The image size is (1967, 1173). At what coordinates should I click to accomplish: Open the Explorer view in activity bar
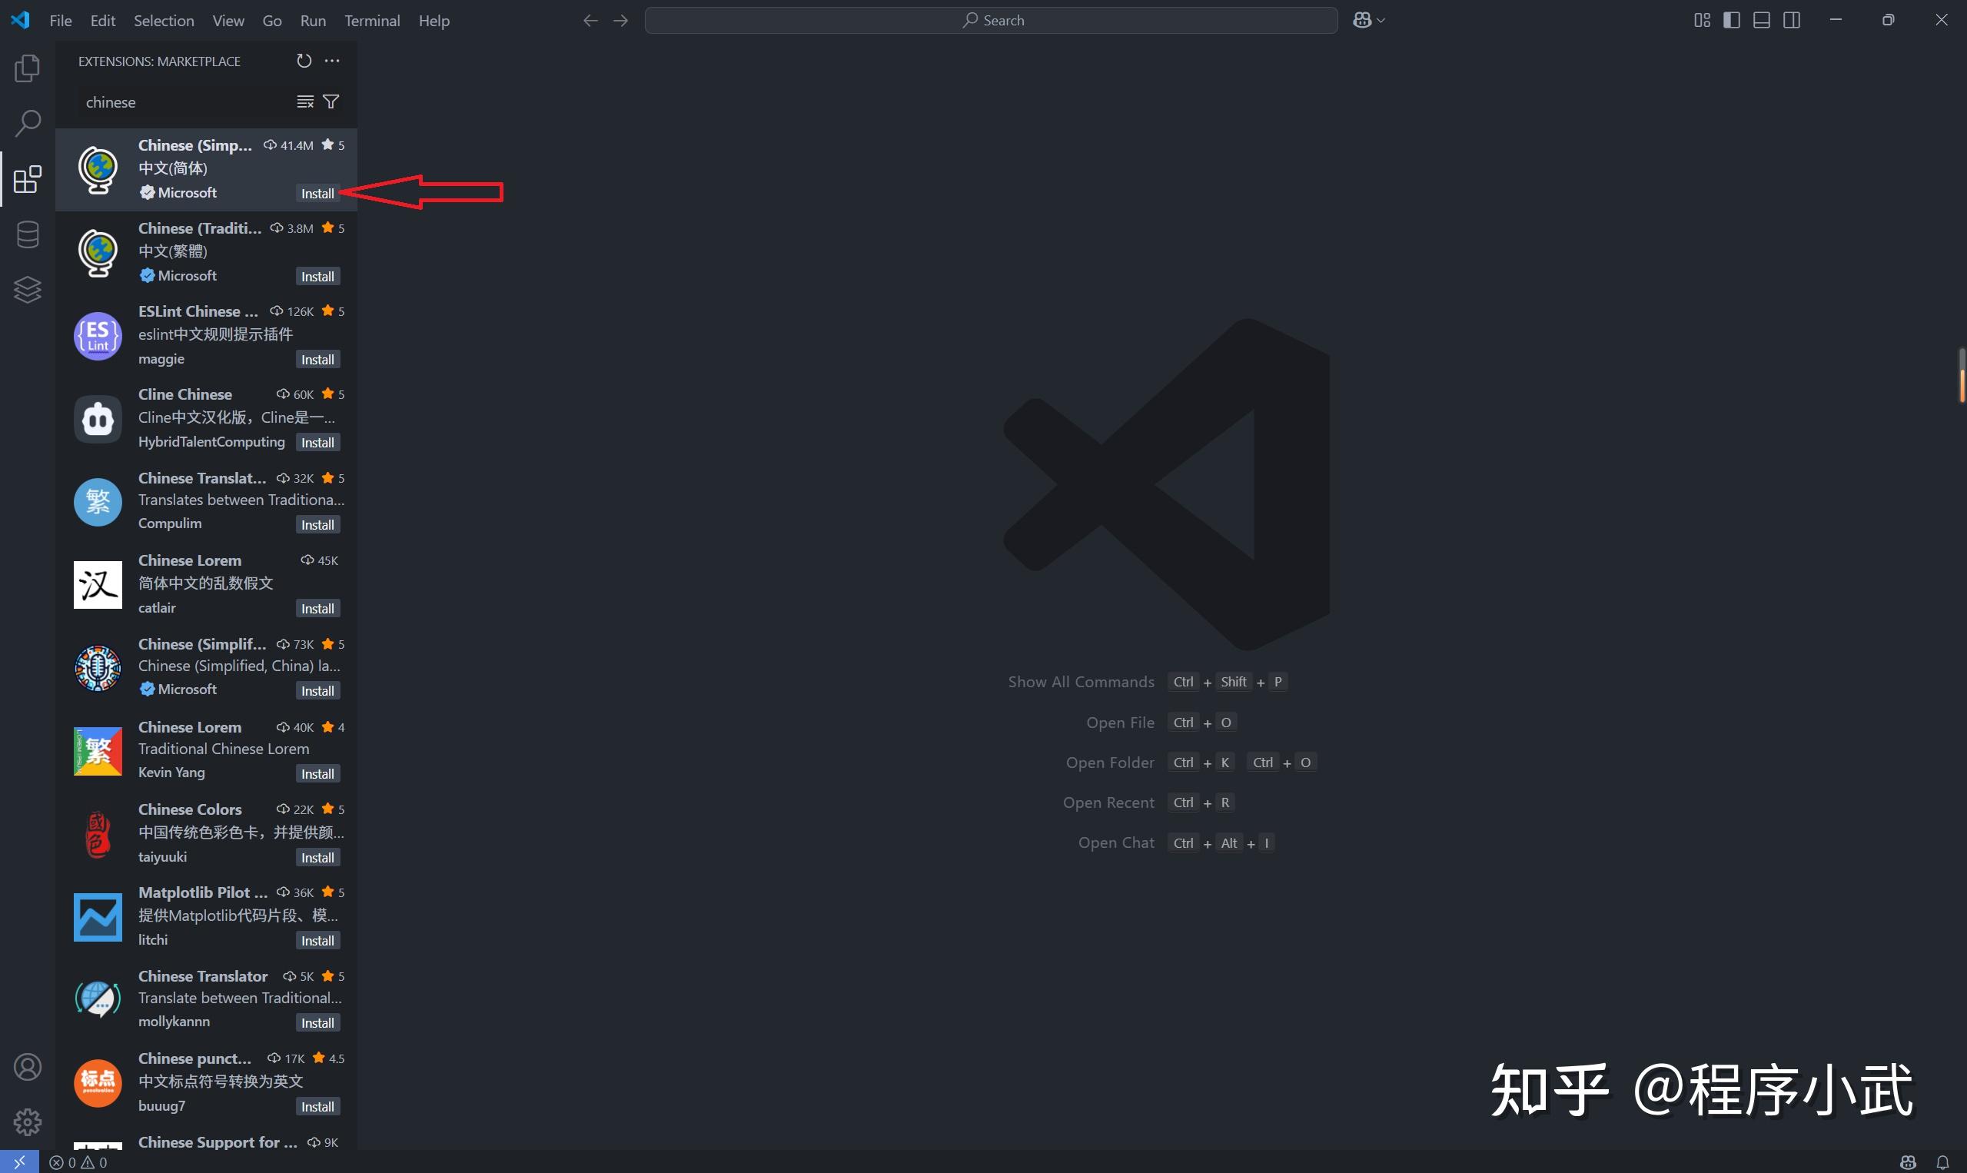coord(28,68)
